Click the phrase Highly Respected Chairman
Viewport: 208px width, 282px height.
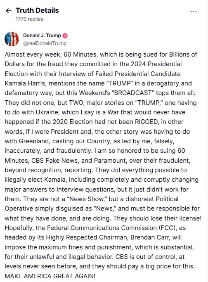pyautogui.click(x=87, y=237)
